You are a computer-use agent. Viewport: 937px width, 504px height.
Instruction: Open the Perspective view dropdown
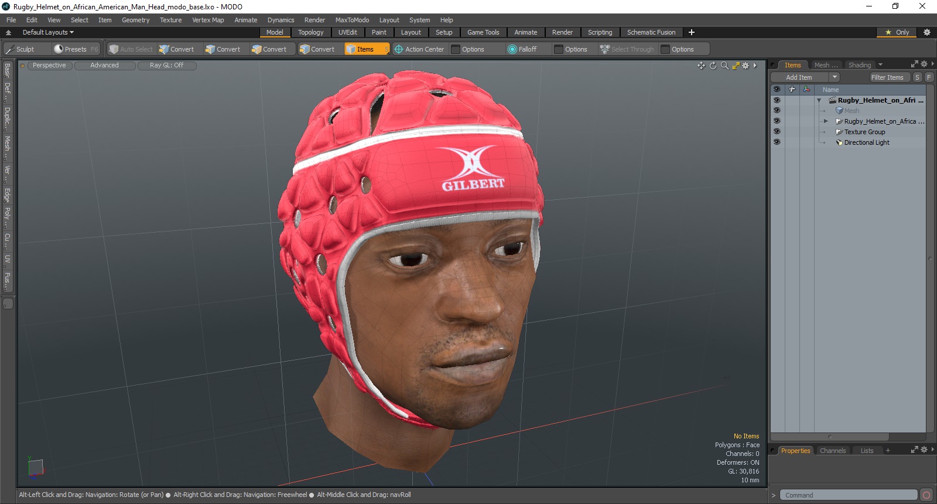[49, 66]
